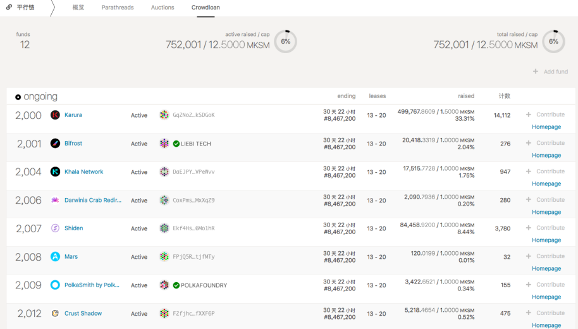Click the Bifrost project logo icon
Viewport: 578px width, 329px height.
(x=55, y=144)
